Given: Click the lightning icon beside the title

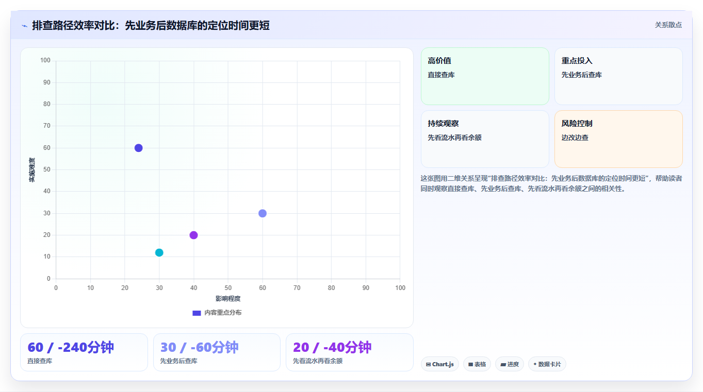Looking at the screenshot, I should [x=24, y=26].
